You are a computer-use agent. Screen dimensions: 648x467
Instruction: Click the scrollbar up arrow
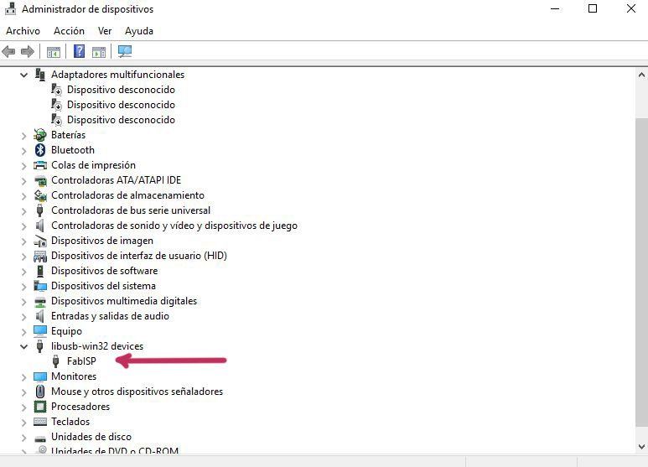click(x=641, y=75)
